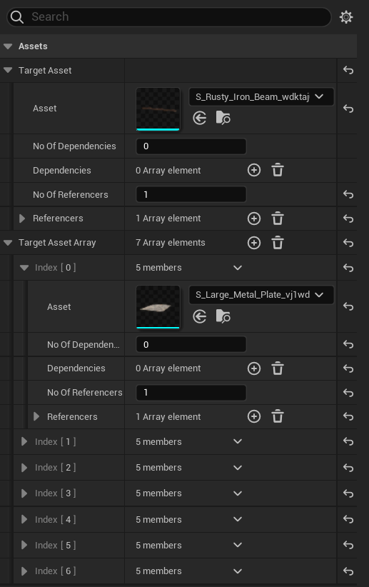Reset Index [ 4 ] to default
369x587 pixels.
348,519
